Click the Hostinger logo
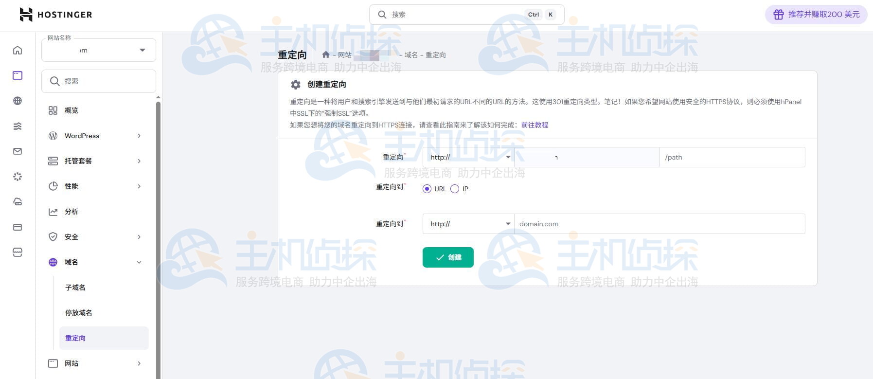 coord(55,15)
